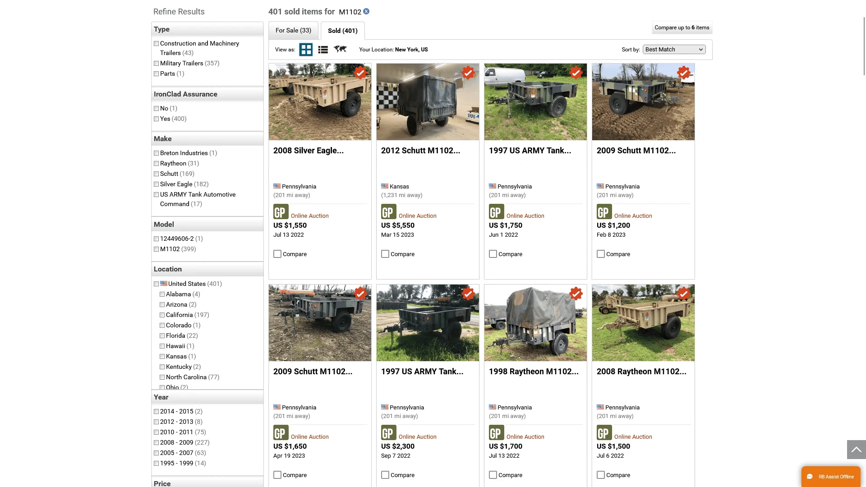The height and width of the screenshot is (487, 866).
Task: Open the Sold (401) tab
Action: (343, 31)
